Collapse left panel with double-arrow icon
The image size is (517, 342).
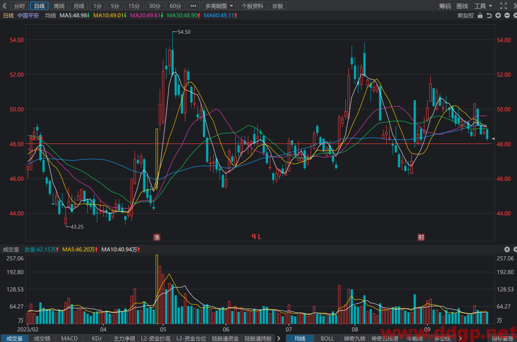pyautogui.click(x=5, y=6)
